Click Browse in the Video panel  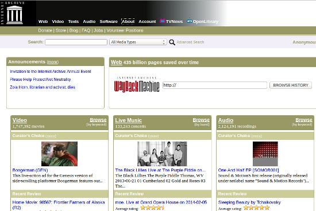pyautogui.click(x=98, y=120)
